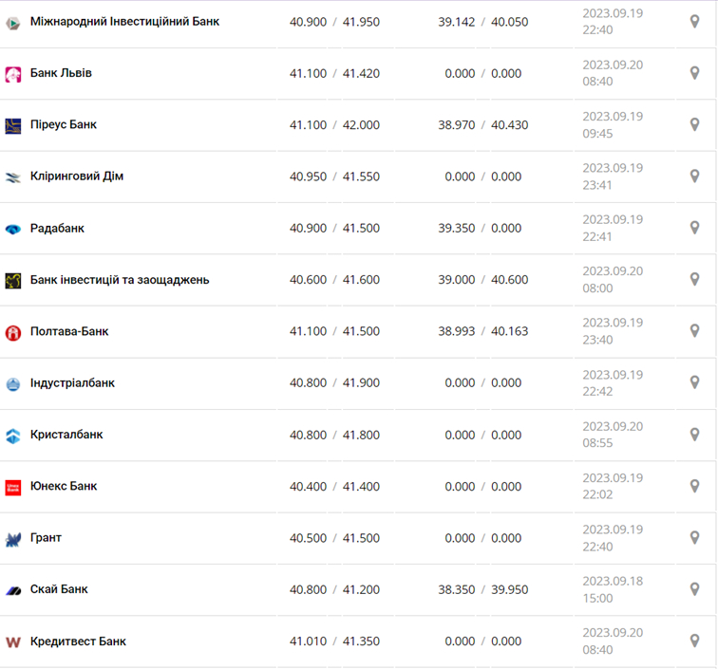
Task: Click map pin for Кристалбанк row
Action: (x=694, y=435)
